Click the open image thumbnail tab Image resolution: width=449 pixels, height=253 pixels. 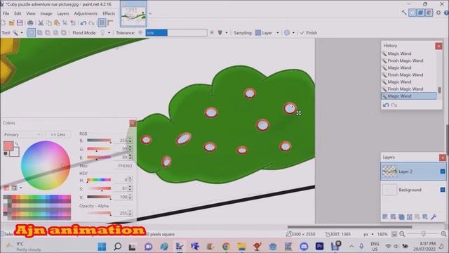[x=133, y=14]
